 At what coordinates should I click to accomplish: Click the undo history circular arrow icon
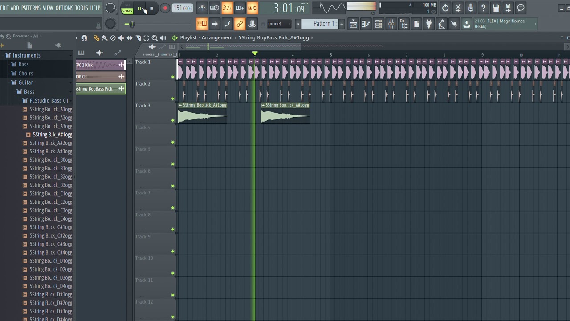pyautogui.click(x=445, y=8)
